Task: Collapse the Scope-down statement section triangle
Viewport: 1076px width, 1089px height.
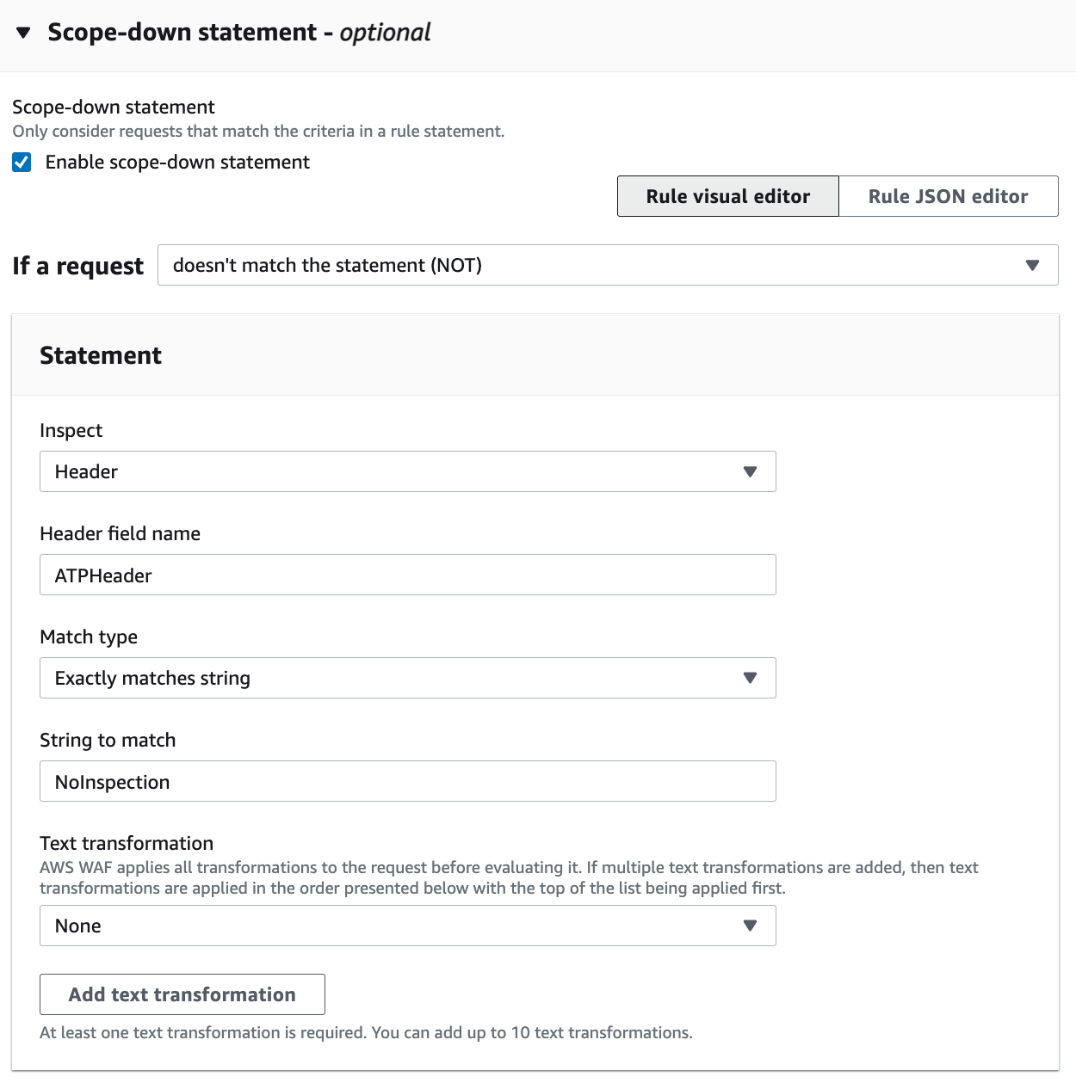Action: [23, 33]
